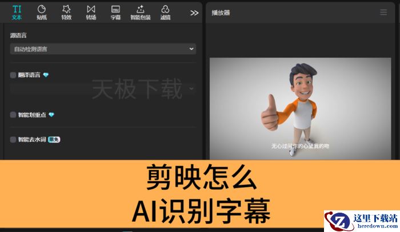The width and height of the screenshot is (400, 232).
Task: Enable the 智能划重点 checkbox
Action: pos(13,115)
